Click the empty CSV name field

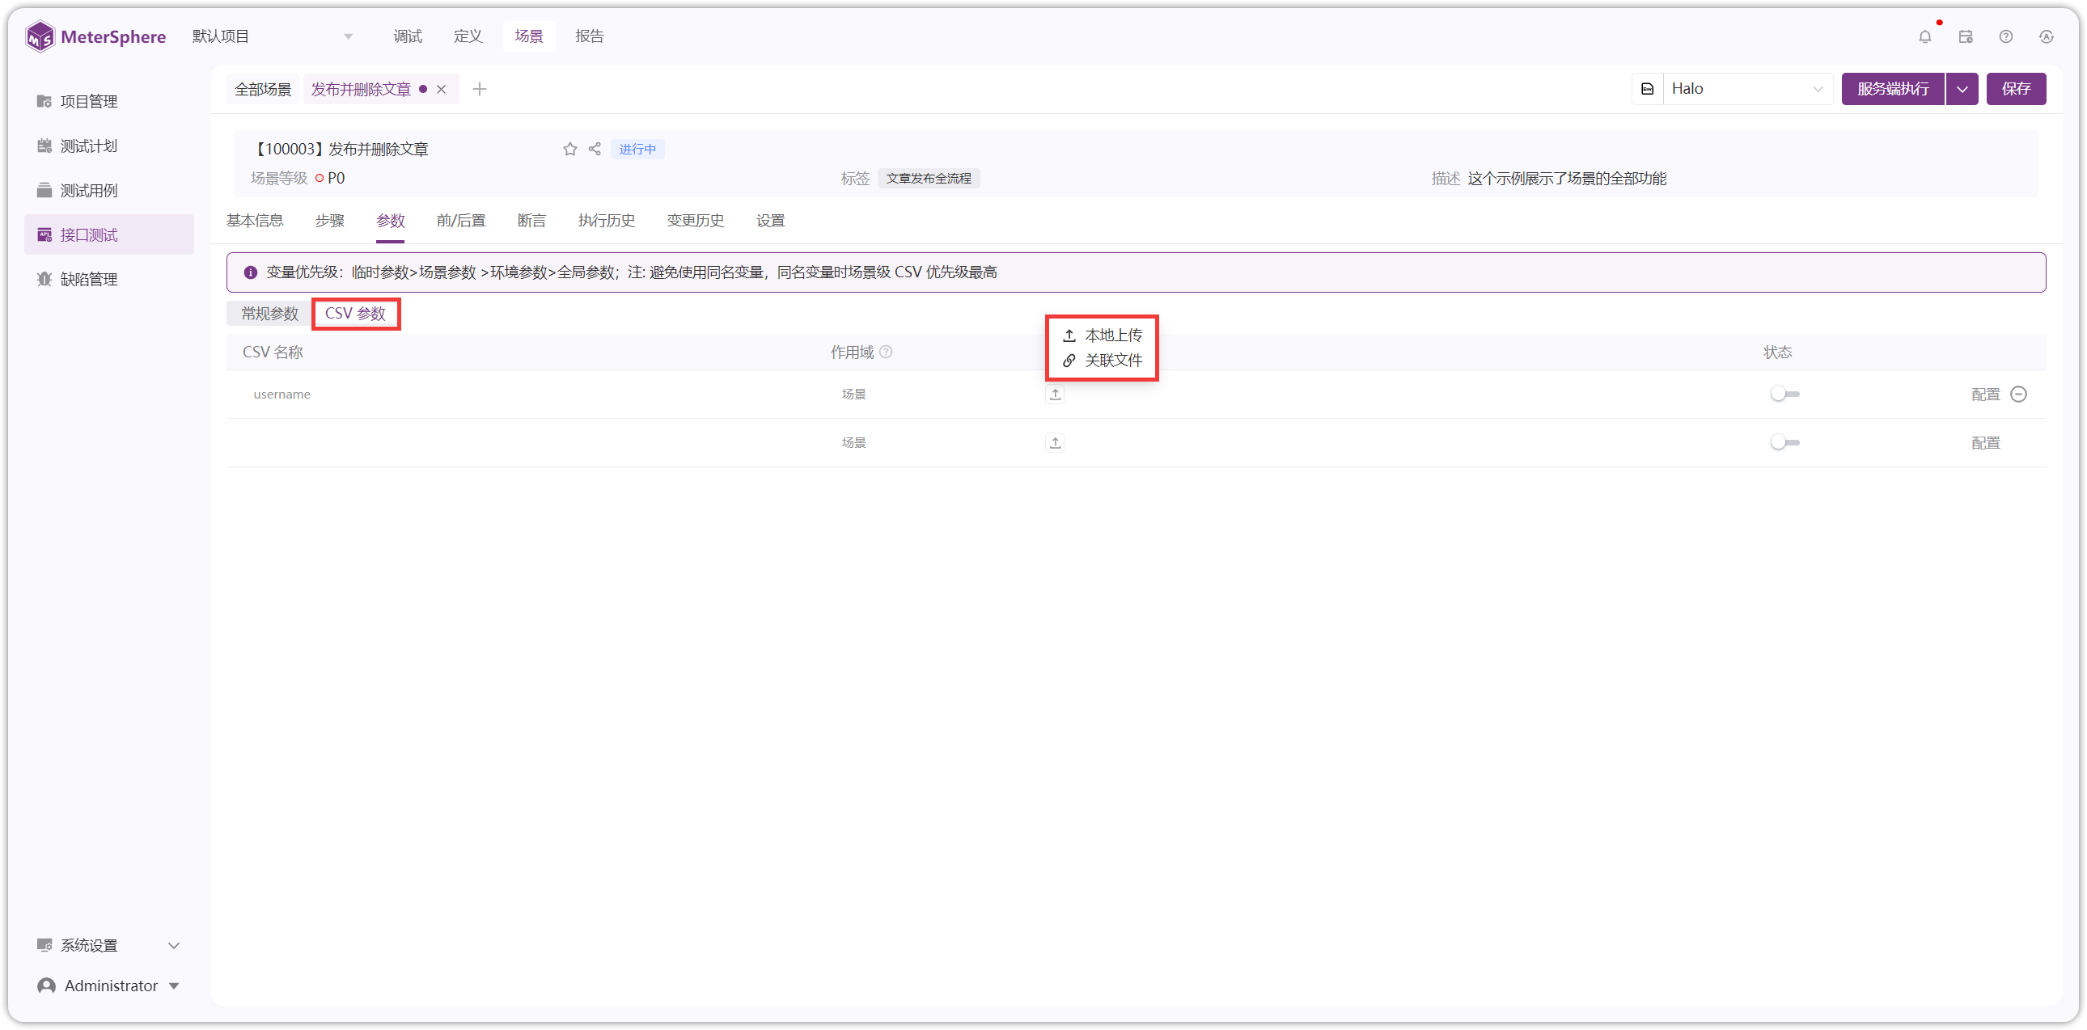pyautogui.click(x=527, y=443)
